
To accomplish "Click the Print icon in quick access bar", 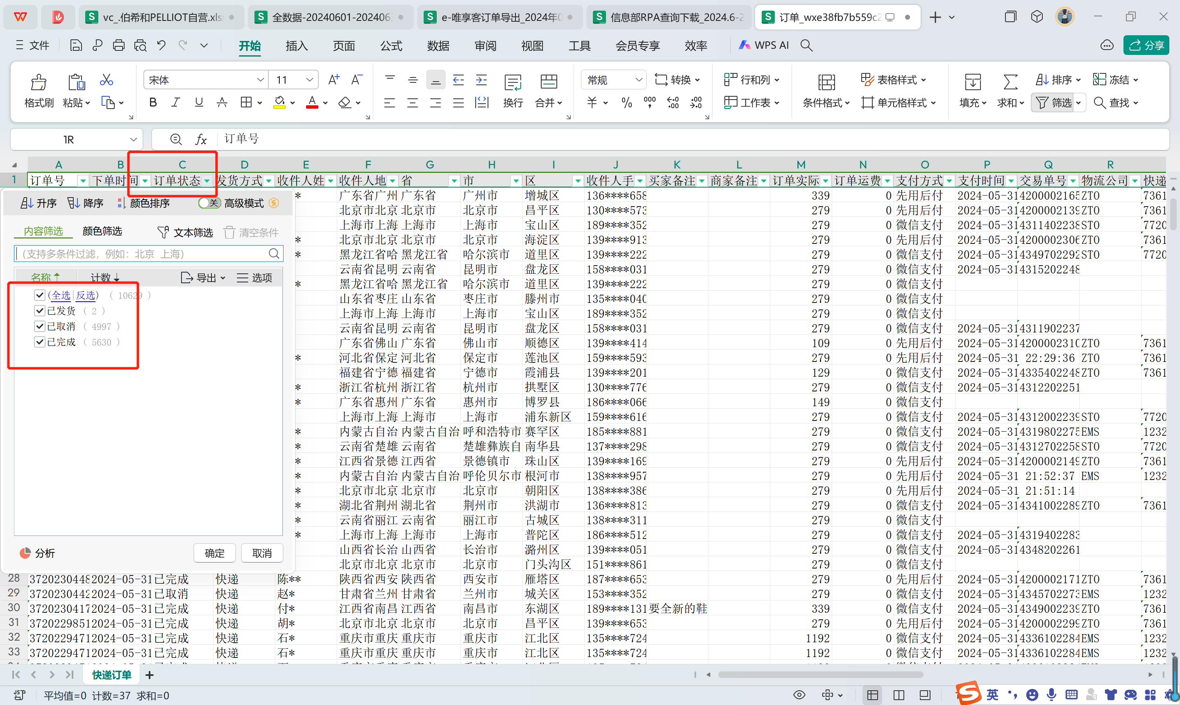I will [x=119, y=45].
